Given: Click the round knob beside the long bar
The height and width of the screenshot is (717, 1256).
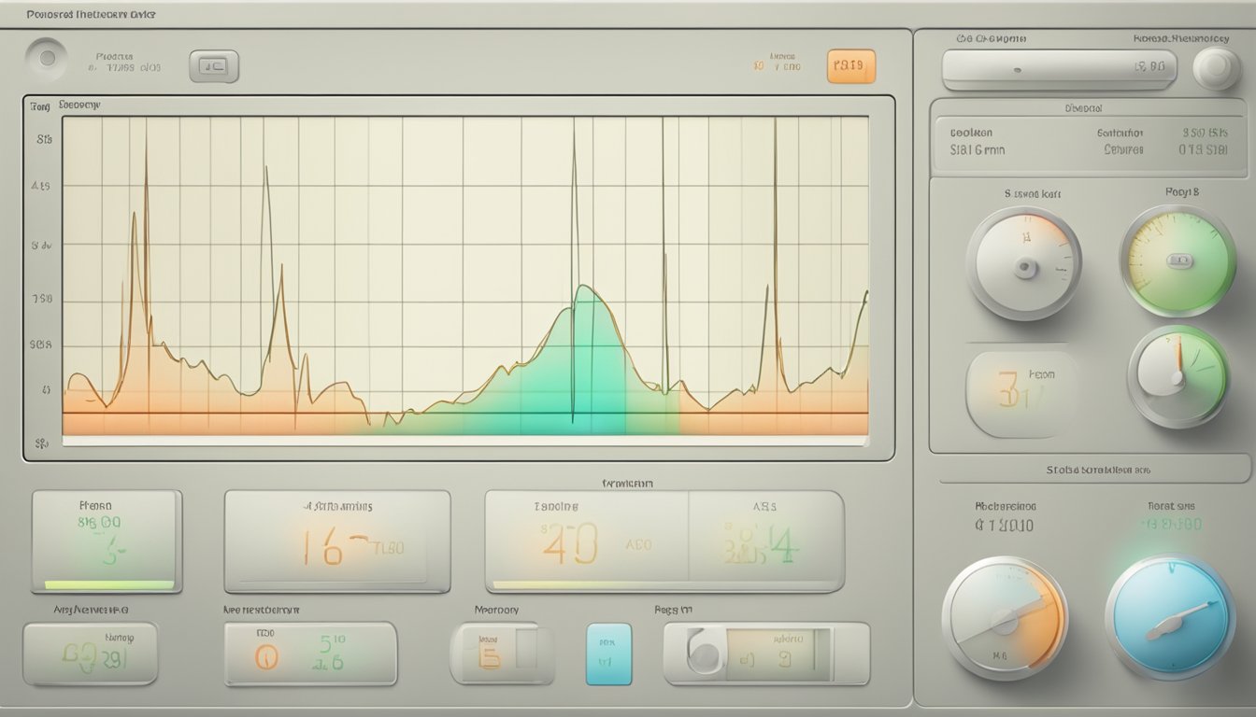Looking at the screenshot, I should pos(1216,67).
